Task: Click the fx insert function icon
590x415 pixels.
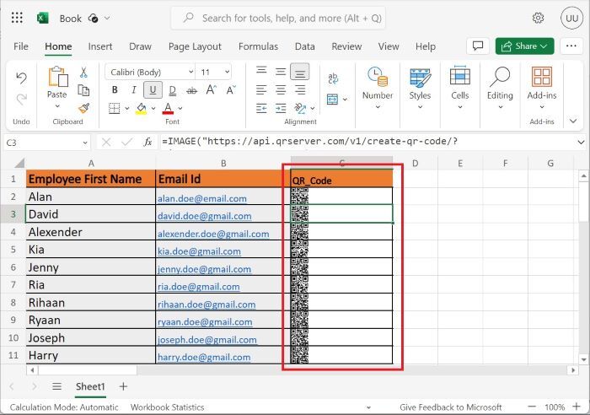Action: 147,142
